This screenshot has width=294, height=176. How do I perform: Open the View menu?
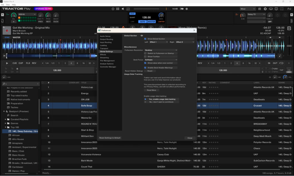[x=8, y=5]
